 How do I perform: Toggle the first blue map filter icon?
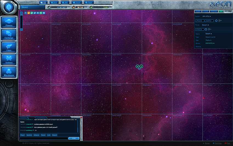click(25, 13)
